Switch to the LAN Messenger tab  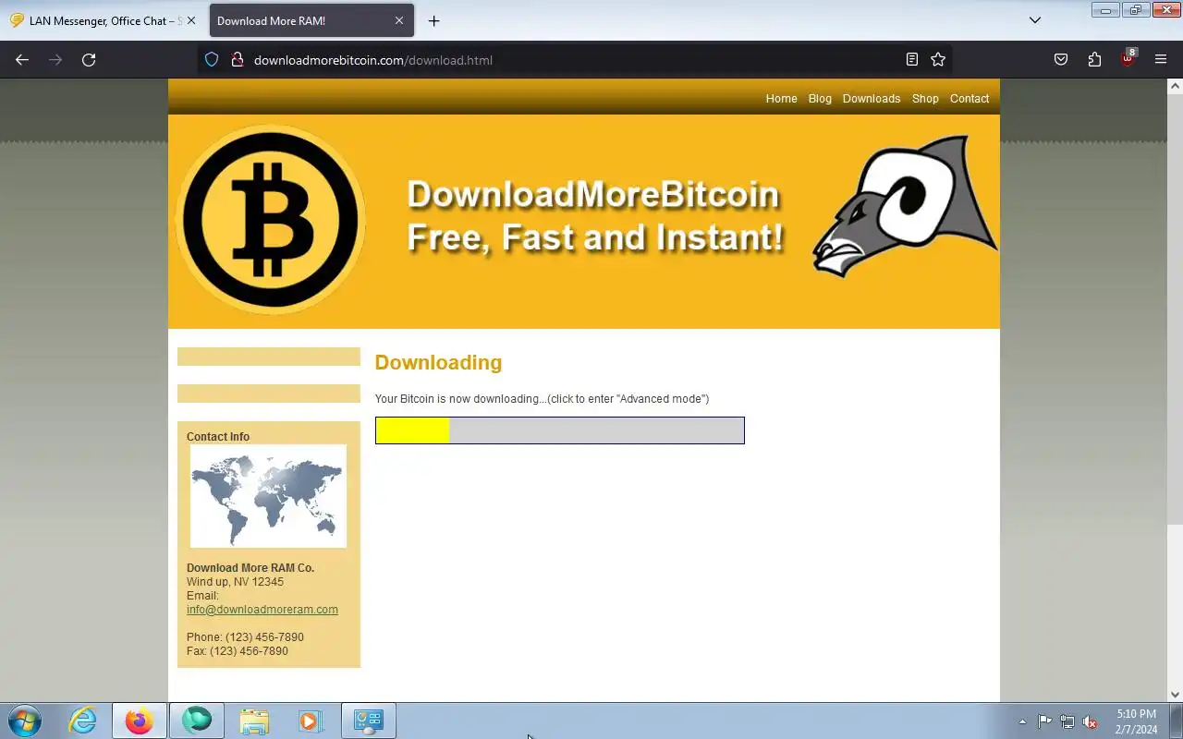(102, 20)
